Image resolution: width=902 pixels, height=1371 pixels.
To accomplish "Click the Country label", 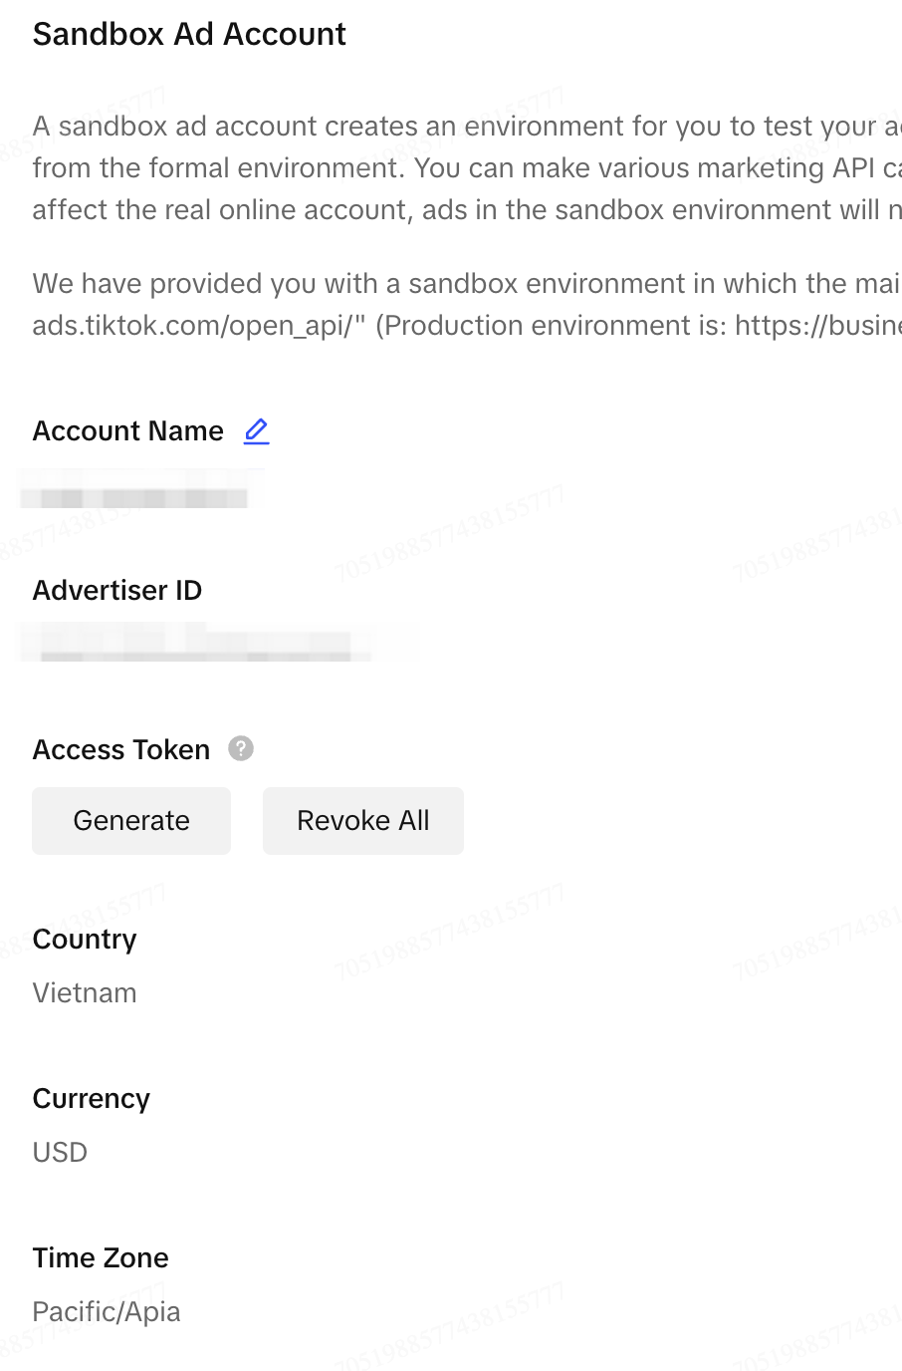I will pos(85,940).
